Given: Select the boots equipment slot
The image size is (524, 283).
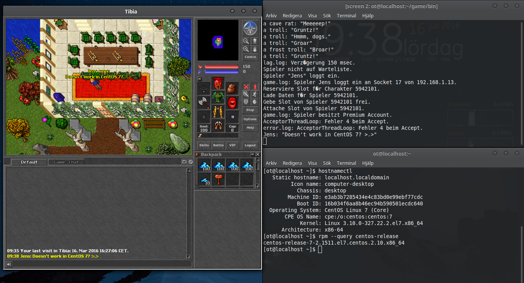Looking at the screenshot, I should [218, 126].
